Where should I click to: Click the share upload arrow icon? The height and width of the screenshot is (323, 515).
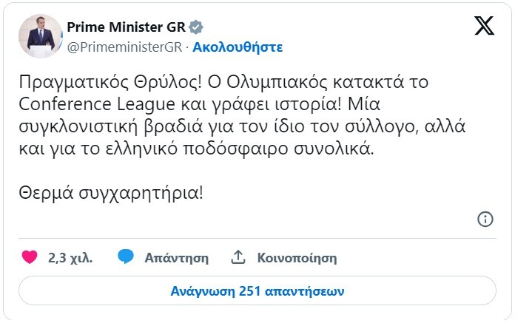click(238, 258)
